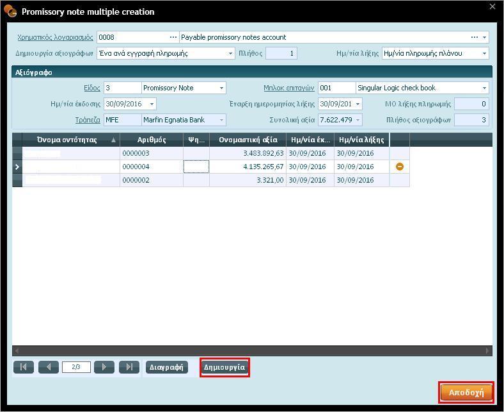
Task: Select the cell with number 0000004
Action: coord(152,167)
